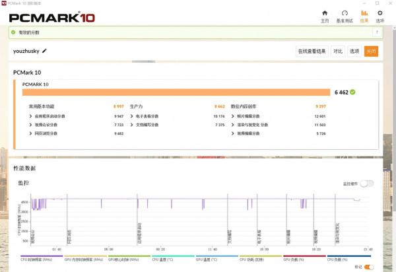This screenshot has width=396, height=272.
Task: Open the Benchmarks (基准测试) gauge icon
Action: point(345,13)
